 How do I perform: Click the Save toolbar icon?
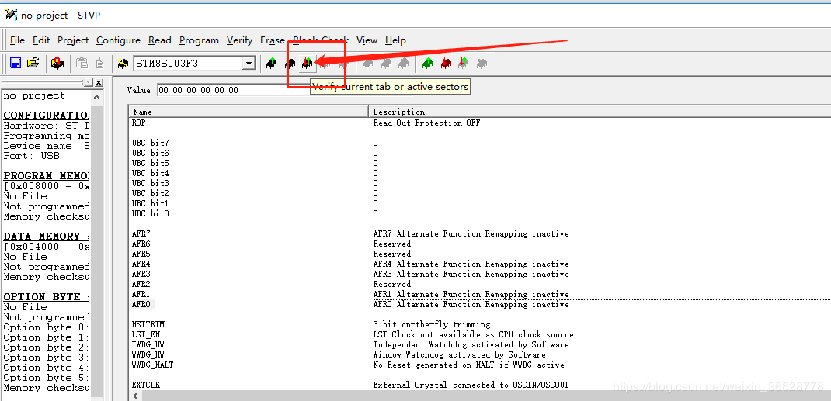(x=16, y=64)
